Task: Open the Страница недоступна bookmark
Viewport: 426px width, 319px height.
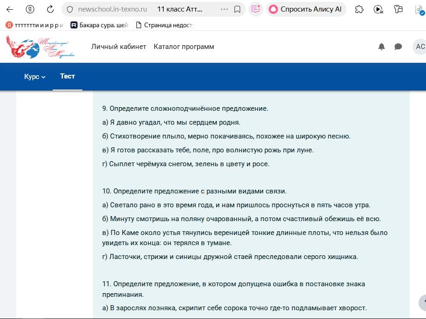Action: coord(165,25)
